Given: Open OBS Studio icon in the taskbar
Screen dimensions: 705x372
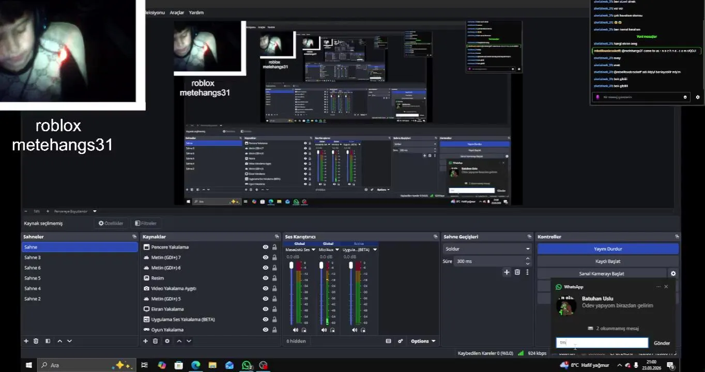Looking at the screenshot, I should click(264, 365).
